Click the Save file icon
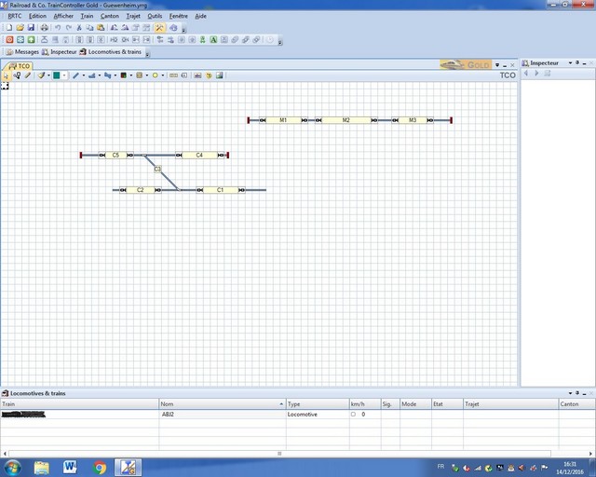 click(x=31, y=28)
